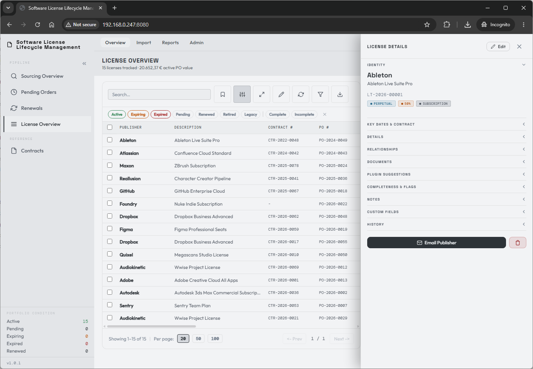Click the Edit license button
This screenshot has width=533, height=369.
[498, 47]
